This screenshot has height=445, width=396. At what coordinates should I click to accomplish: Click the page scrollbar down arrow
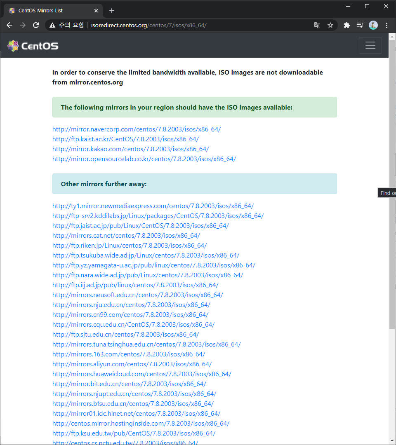392,441
